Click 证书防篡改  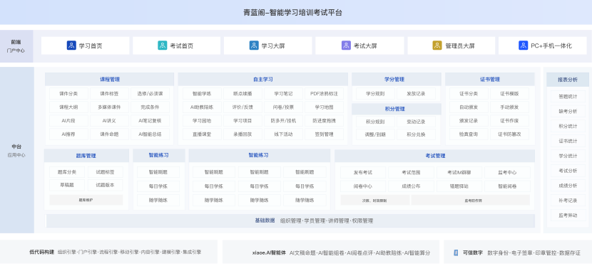(x=509, y=134)
